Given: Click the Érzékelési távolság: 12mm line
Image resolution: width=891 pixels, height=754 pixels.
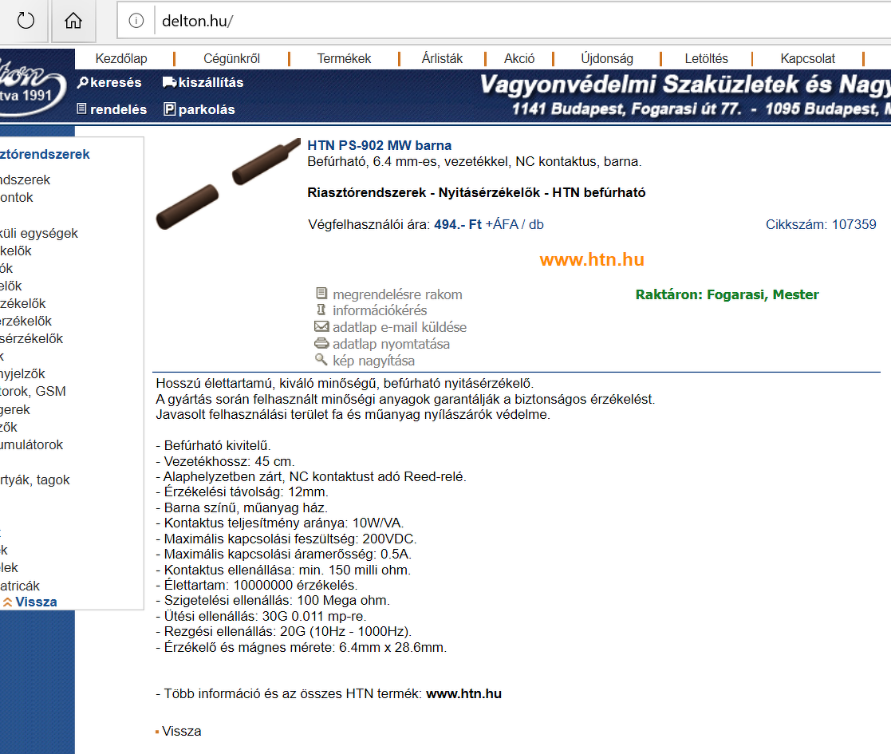Looking at the screenshot, I should 242,492.
